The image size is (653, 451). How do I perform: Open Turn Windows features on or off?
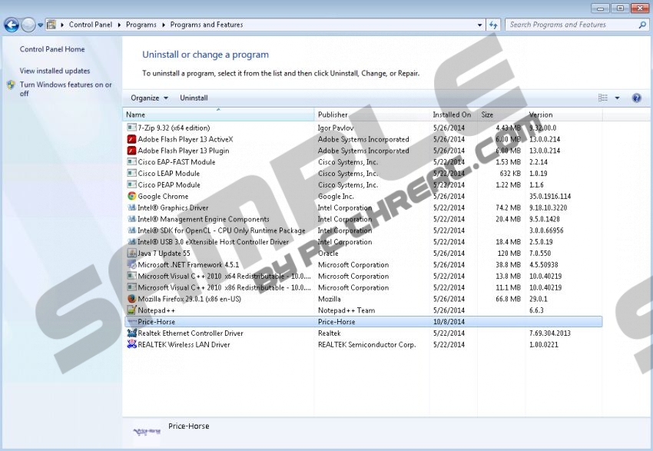pyautogui.click(x=65, y=89)
